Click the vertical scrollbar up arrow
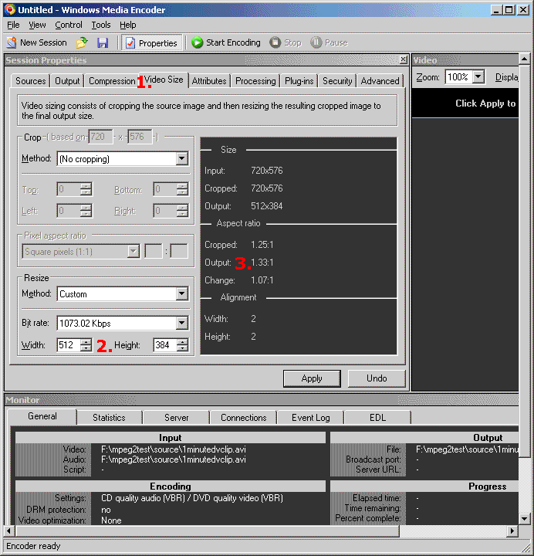 coord(524,59)
